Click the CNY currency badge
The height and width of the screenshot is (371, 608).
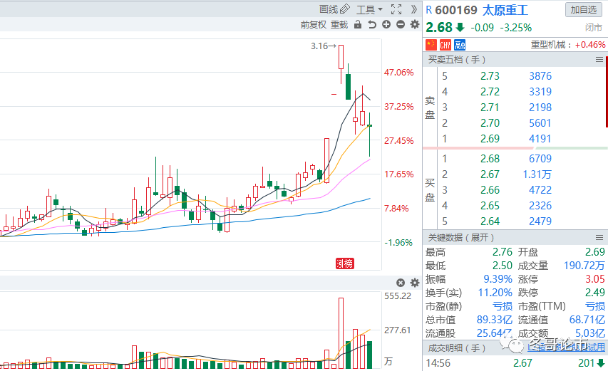click(445, 46)
